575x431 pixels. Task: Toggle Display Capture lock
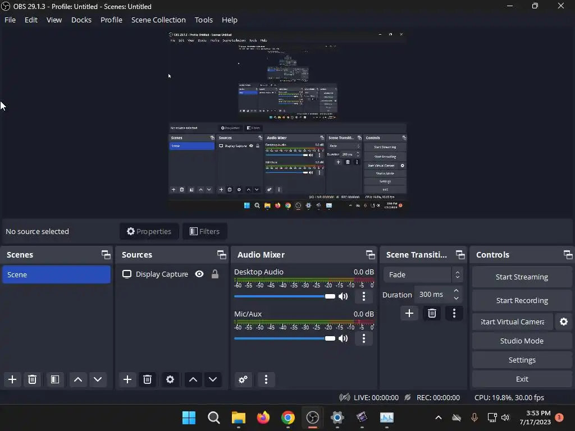click(215, 274)
